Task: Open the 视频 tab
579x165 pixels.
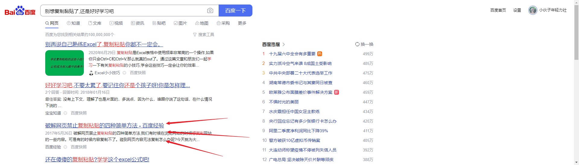Action: pos(116,23)
